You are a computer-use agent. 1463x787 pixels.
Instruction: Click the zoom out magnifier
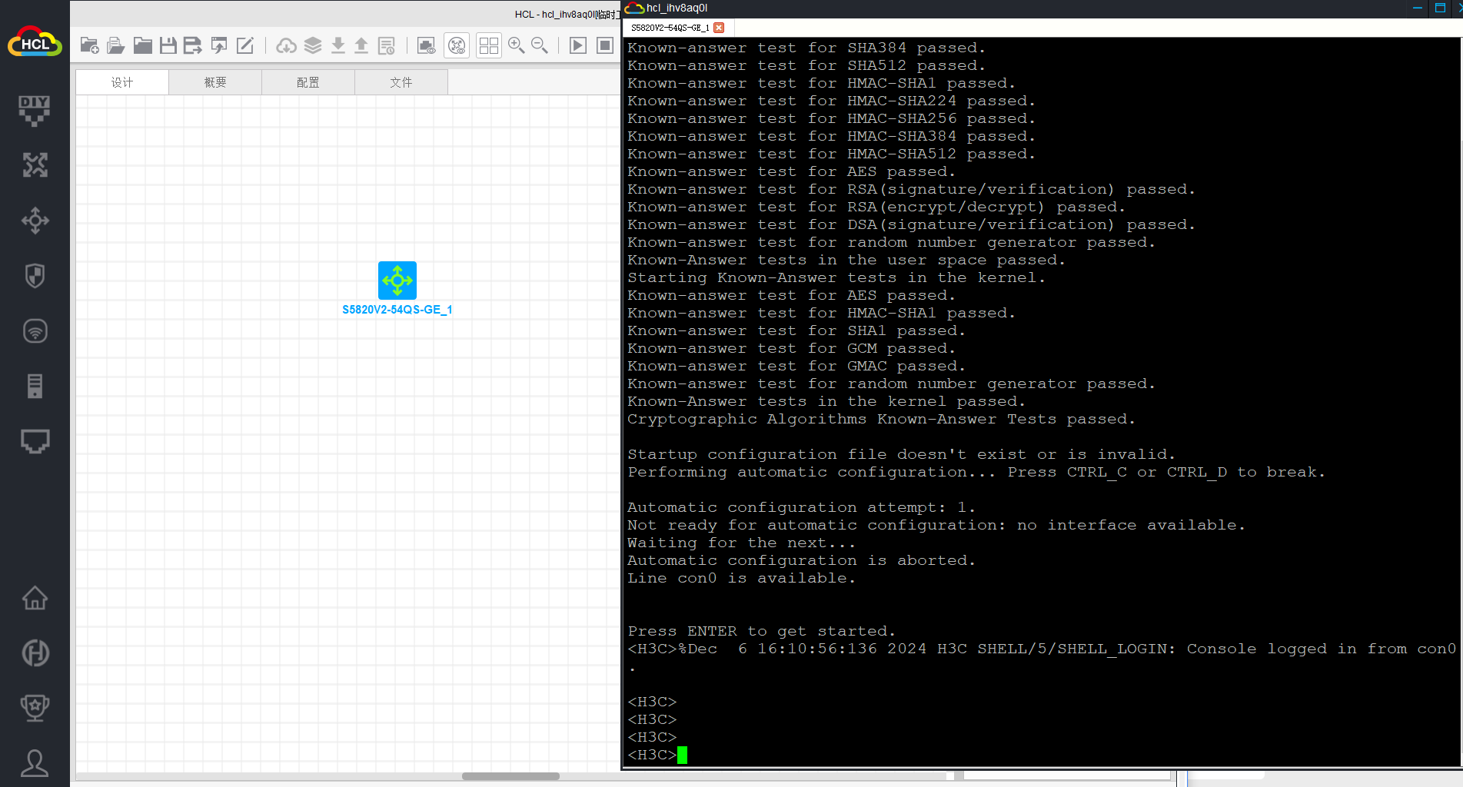click(x=540, y=45)
